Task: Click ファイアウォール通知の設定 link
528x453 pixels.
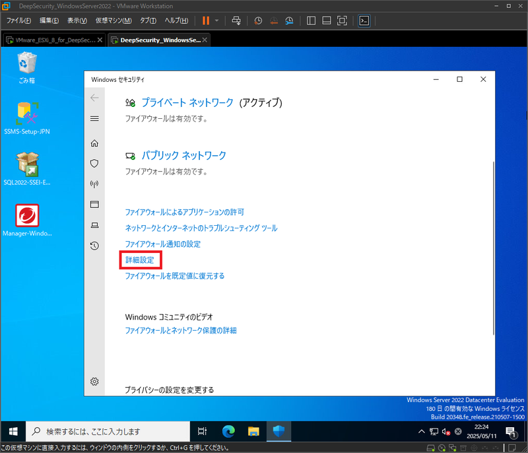Action: (163, 244)
